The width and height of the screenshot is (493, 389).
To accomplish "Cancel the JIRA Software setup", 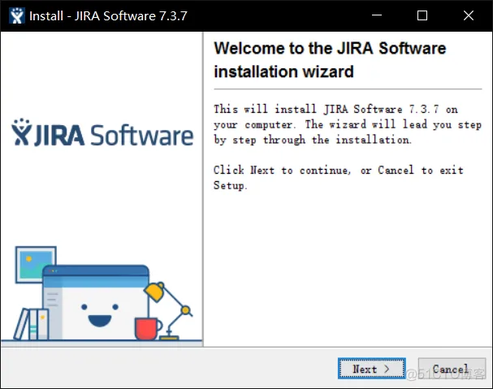I will click(x=452, y=368).
